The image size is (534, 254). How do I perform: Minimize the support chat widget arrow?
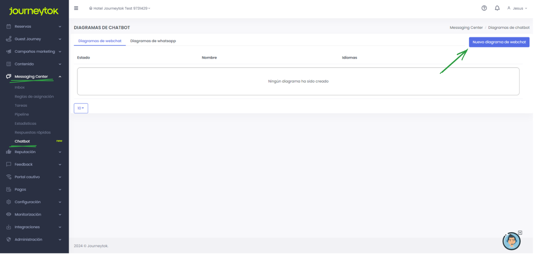[520, 233]
